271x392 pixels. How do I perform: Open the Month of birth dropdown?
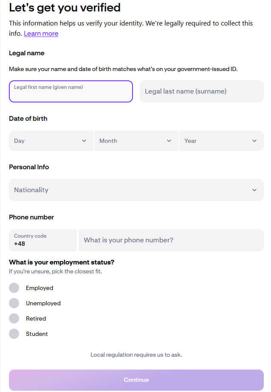[132, 141]
